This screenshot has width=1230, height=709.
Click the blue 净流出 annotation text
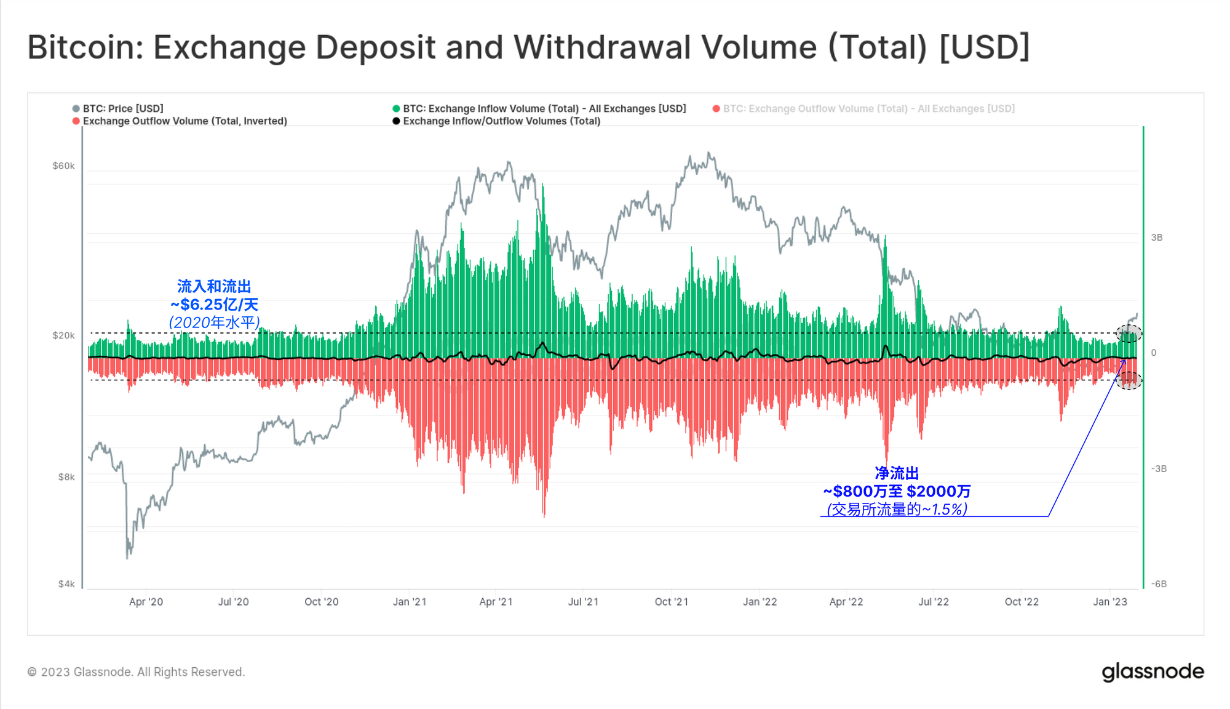pyautogui.click(x=897, y=473)
